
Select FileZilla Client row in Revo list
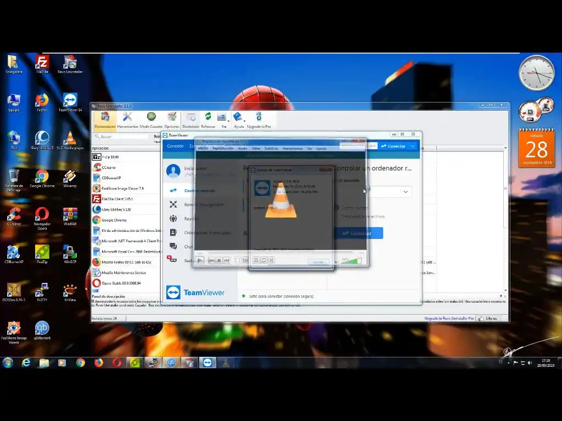point(126,198)
